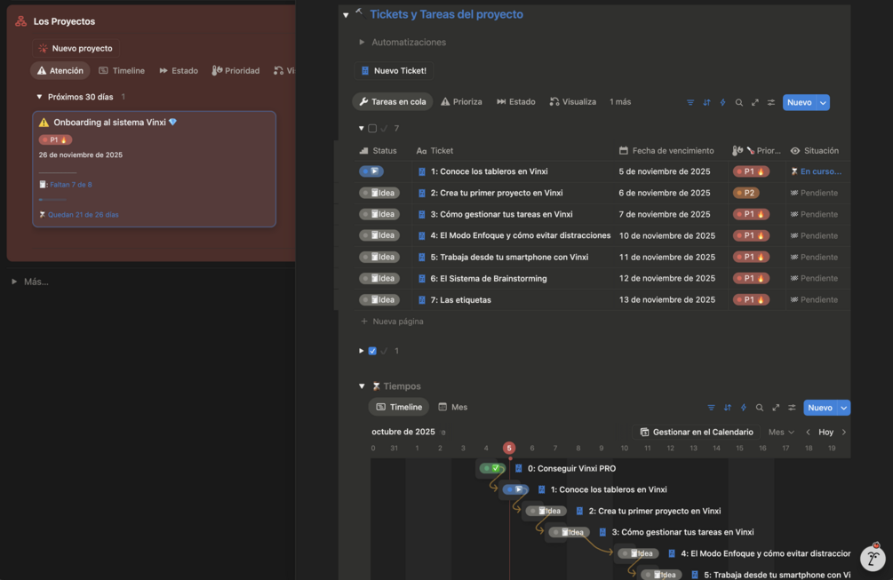Click the lightning automation icon in tickets toolbar
This screenshot has height=580, width=893.
tap(722, 102)
